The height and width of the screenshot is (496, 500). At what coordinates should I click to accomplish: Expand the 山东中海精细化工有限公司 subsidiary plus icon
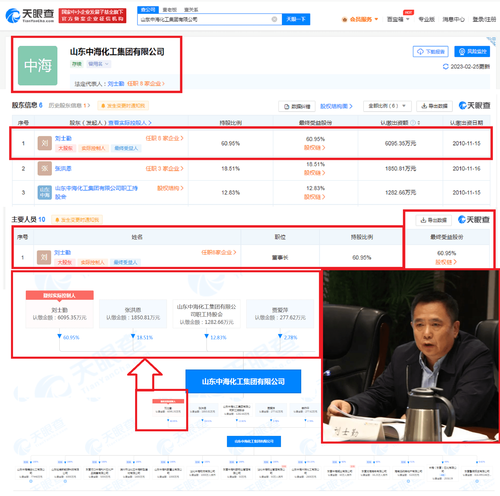click(31, 481)
